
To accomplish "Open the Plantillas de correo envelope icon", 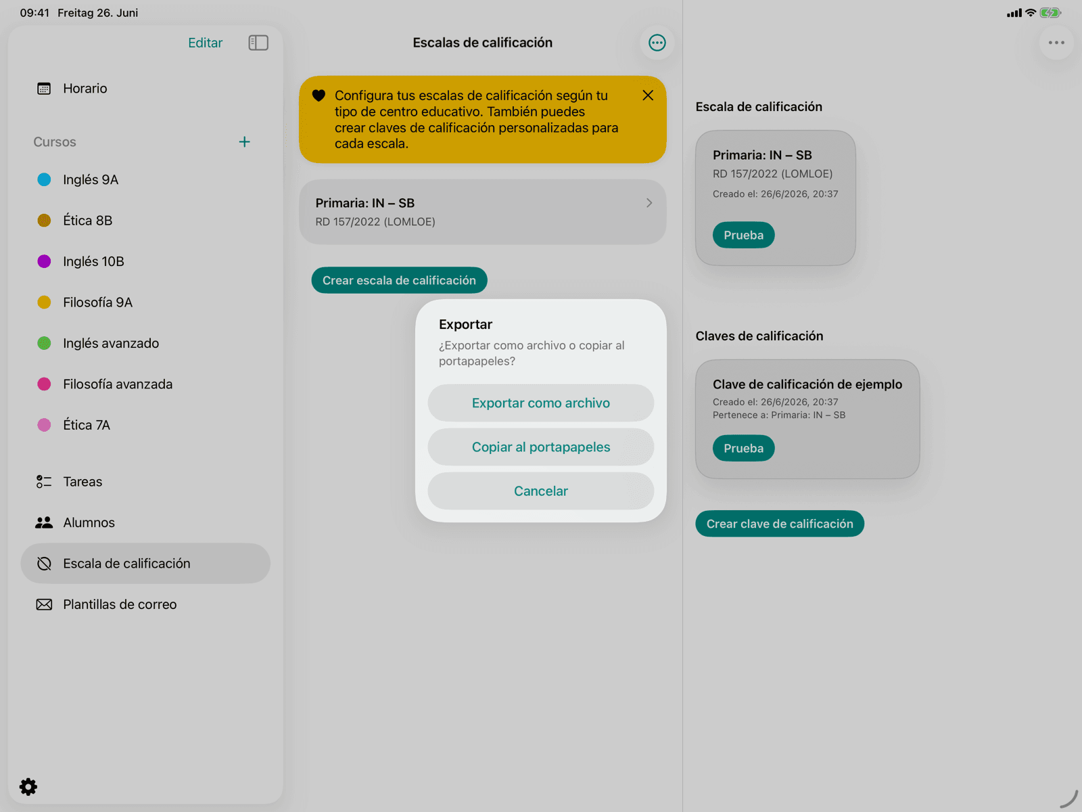I will tap(44, 604).
